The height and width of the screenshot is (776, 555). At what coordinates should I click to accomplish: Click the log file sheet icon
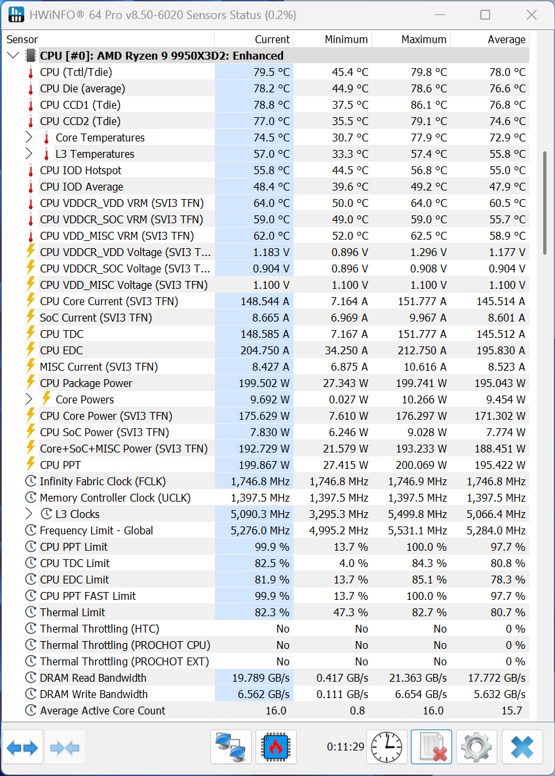pos(431,747)
